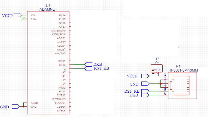Select the green no-connect X on 3.3V pin
The image size is (208, 117).
[x=23, y=19]
